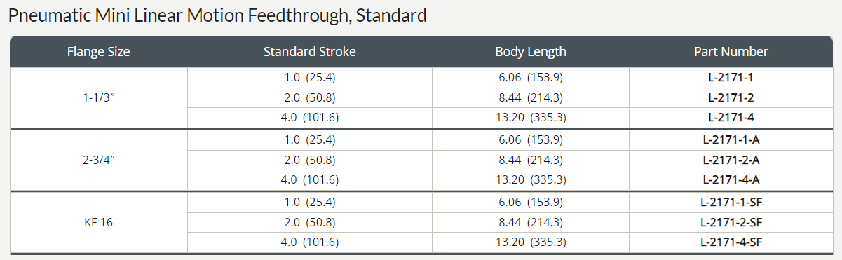Open part number L-2171-4 link
Image resolution: width=842 pixels, height=260 pixels.
(x=731, y=118)
